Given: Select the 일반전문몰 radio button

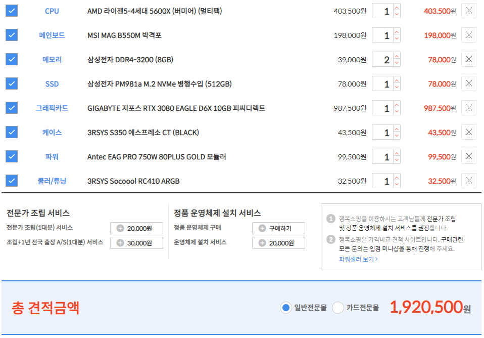Looking at the screenshot, I should click(x=286, y=307).
